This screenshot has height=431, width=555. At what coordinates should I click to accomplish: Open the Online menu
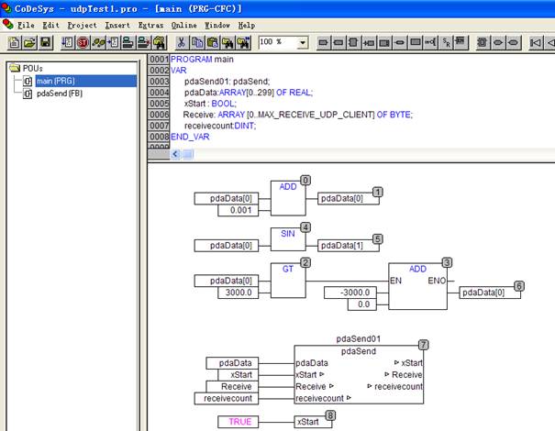point(183,25)
